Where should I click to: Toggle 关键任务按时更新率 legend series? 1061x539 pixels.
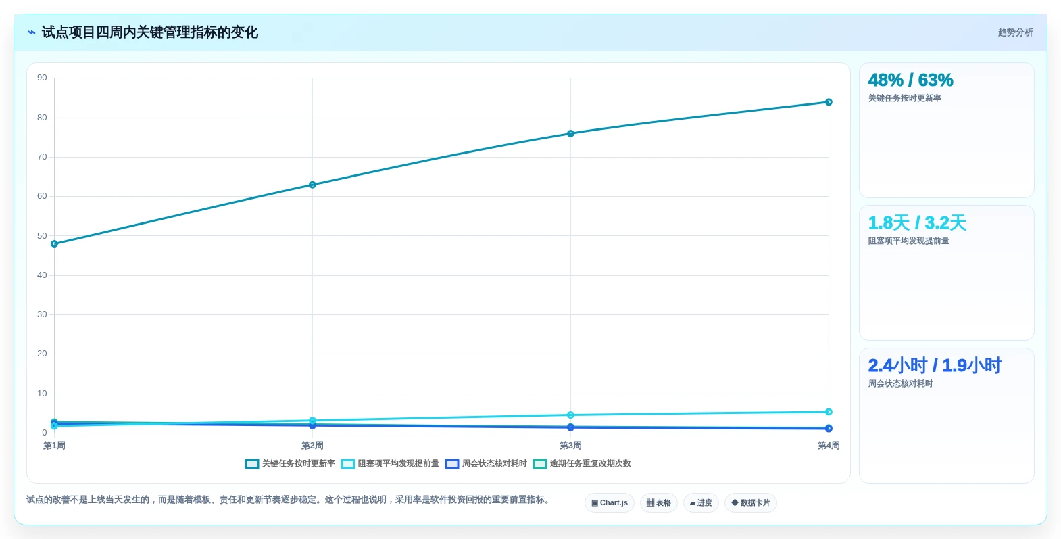click(x=290, y=464)
